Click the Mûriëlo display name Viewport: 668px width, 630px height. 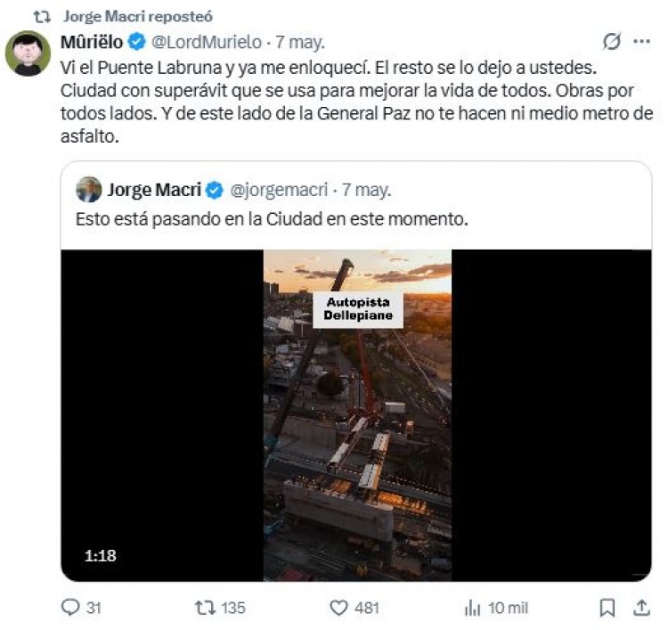[92, 42]
